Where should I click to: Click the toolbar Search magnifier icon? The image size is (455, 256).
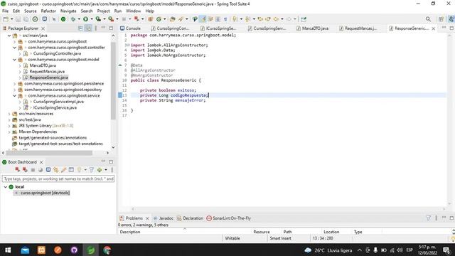428,19
